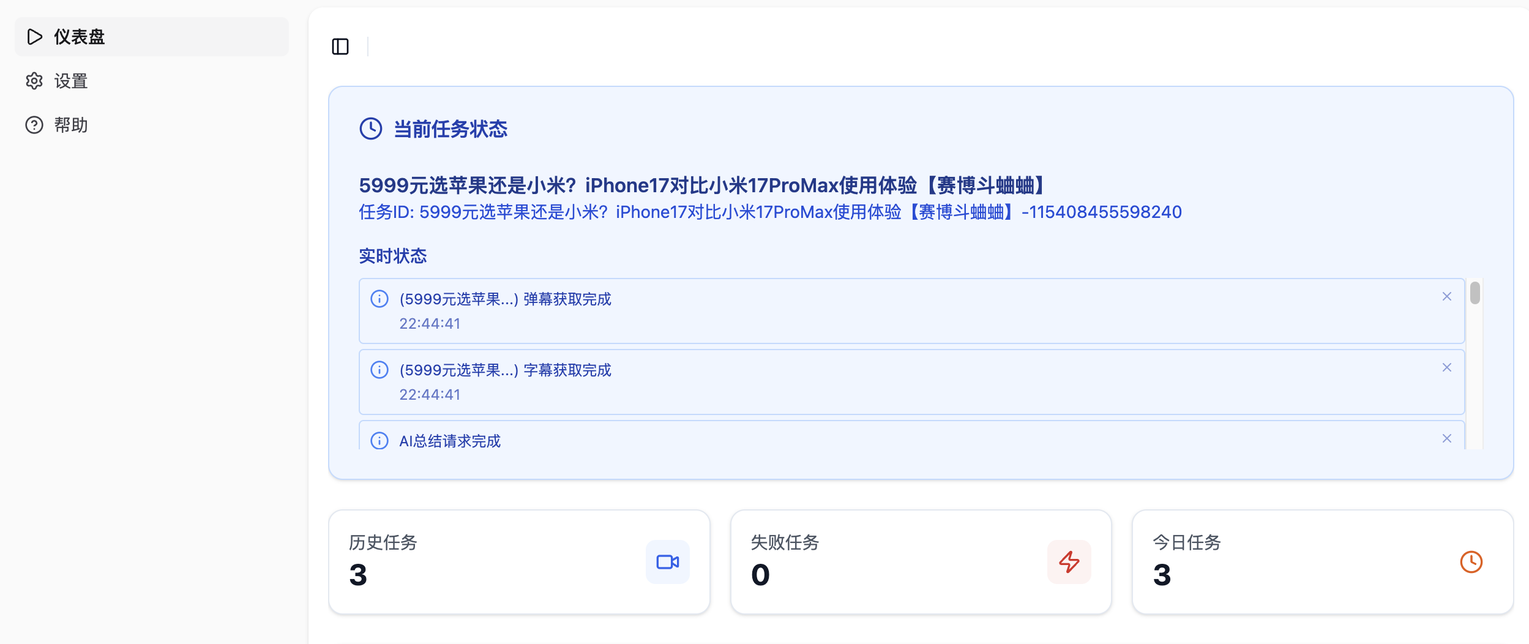Viewport: 1529px width, 644px height.
Task: Open 帮助 from the sidebar
Action: (69, 125)
